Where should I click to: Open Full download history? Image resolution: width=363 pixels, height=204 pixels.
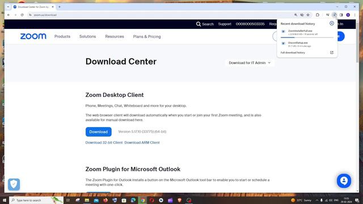click(x=293, y=53)
